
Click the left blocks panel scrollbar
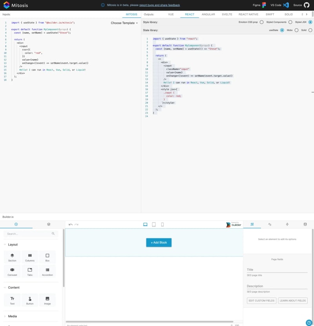coord(64,258)
